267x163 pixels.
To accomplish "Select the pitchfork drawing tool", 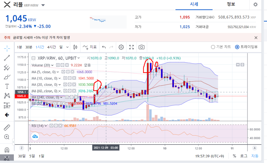I will pos(7,67).
